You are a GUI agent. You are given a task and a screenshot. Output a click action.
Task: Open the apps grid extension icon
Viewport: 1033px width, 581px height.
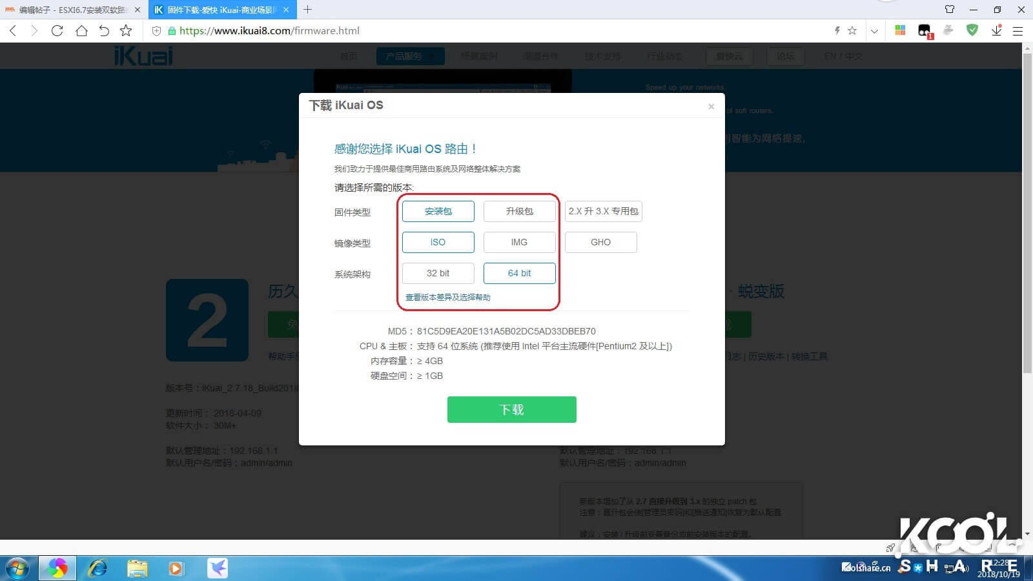coord(899,30)
